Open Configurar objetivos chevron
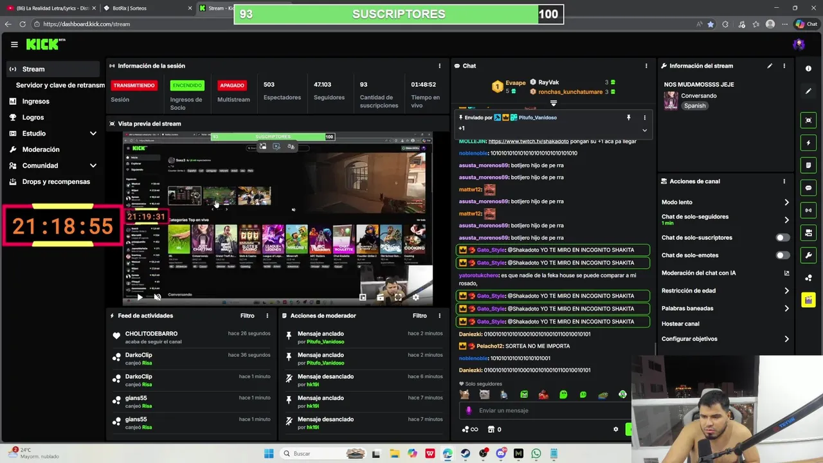Image resolution: width=823 pixels, height=463 pixels. point(786,339)
